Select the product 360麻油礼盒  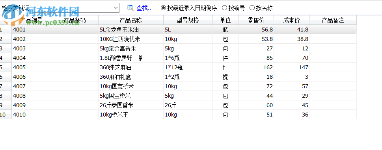[x=116, y=77]
